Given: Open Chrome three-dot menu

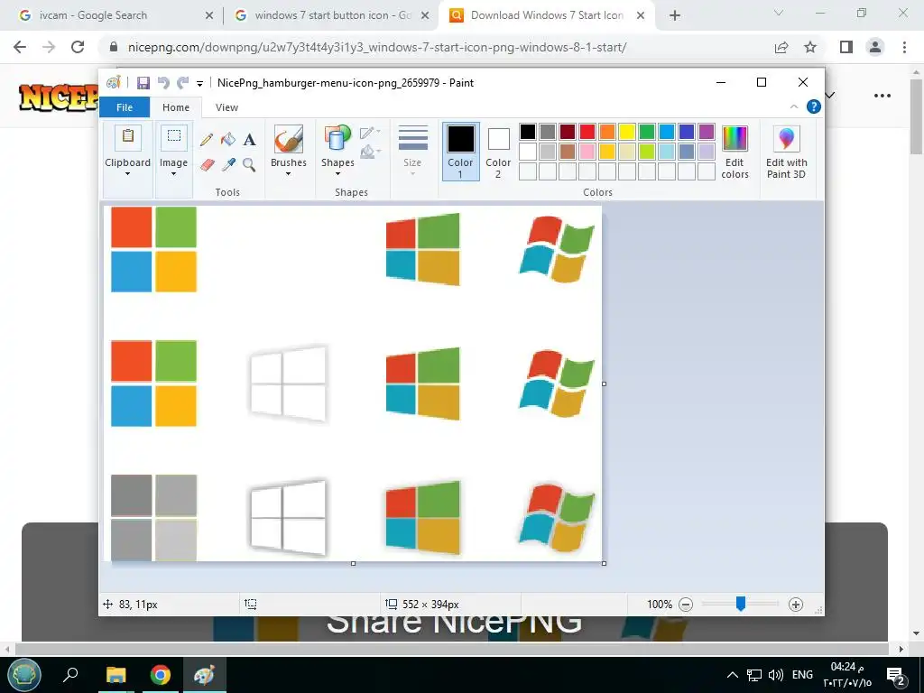Looking at the screenshot, I should click(904, 47).
